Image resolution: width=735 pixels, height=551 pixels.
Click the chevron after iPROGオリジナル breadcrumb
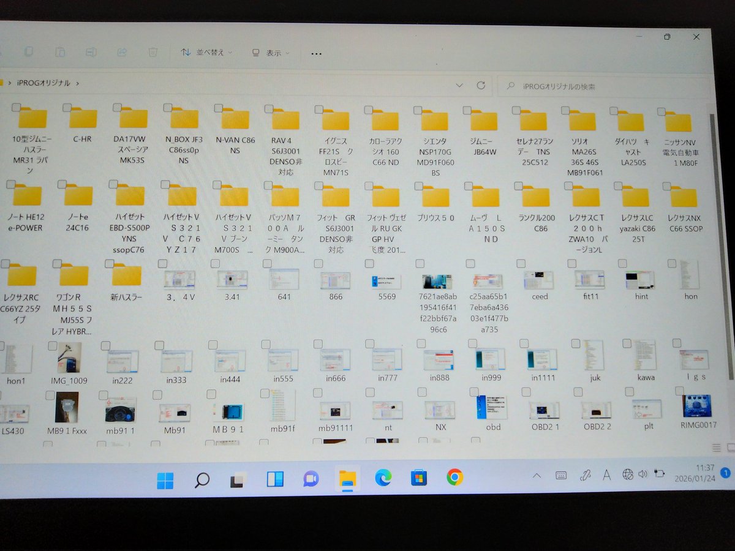[x=78, y=83]
